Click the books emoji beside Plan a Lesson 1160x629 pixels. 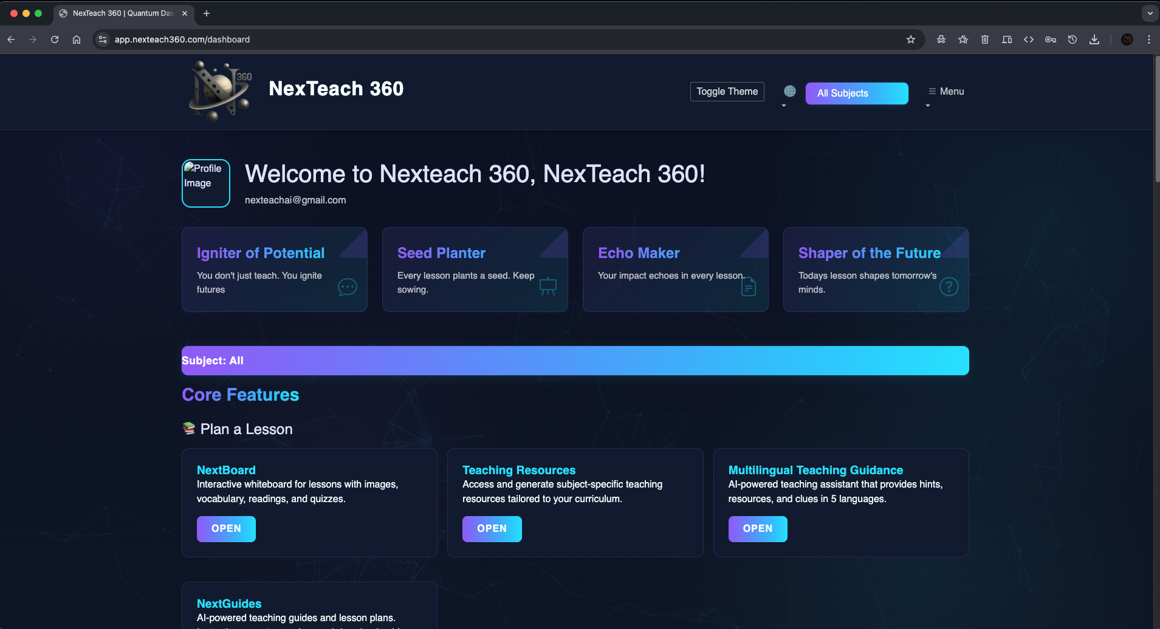coord(189,429)
